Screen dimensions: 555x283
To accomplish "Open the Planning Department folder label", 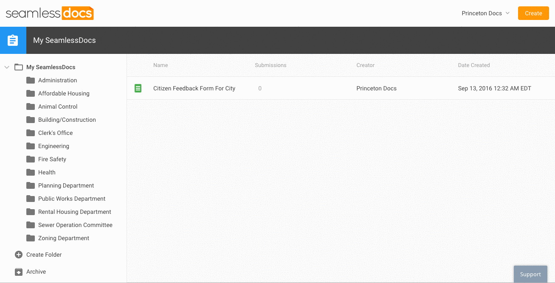I will pyautogui.click(x=66, y=185).
